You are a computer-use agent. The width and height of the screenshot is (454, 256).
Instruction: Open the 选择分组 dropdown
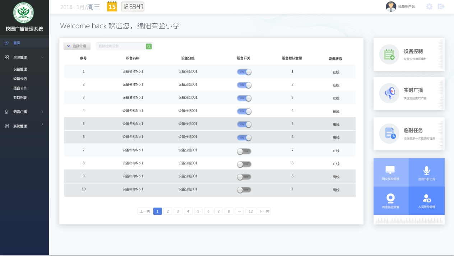tap(77, 46)
